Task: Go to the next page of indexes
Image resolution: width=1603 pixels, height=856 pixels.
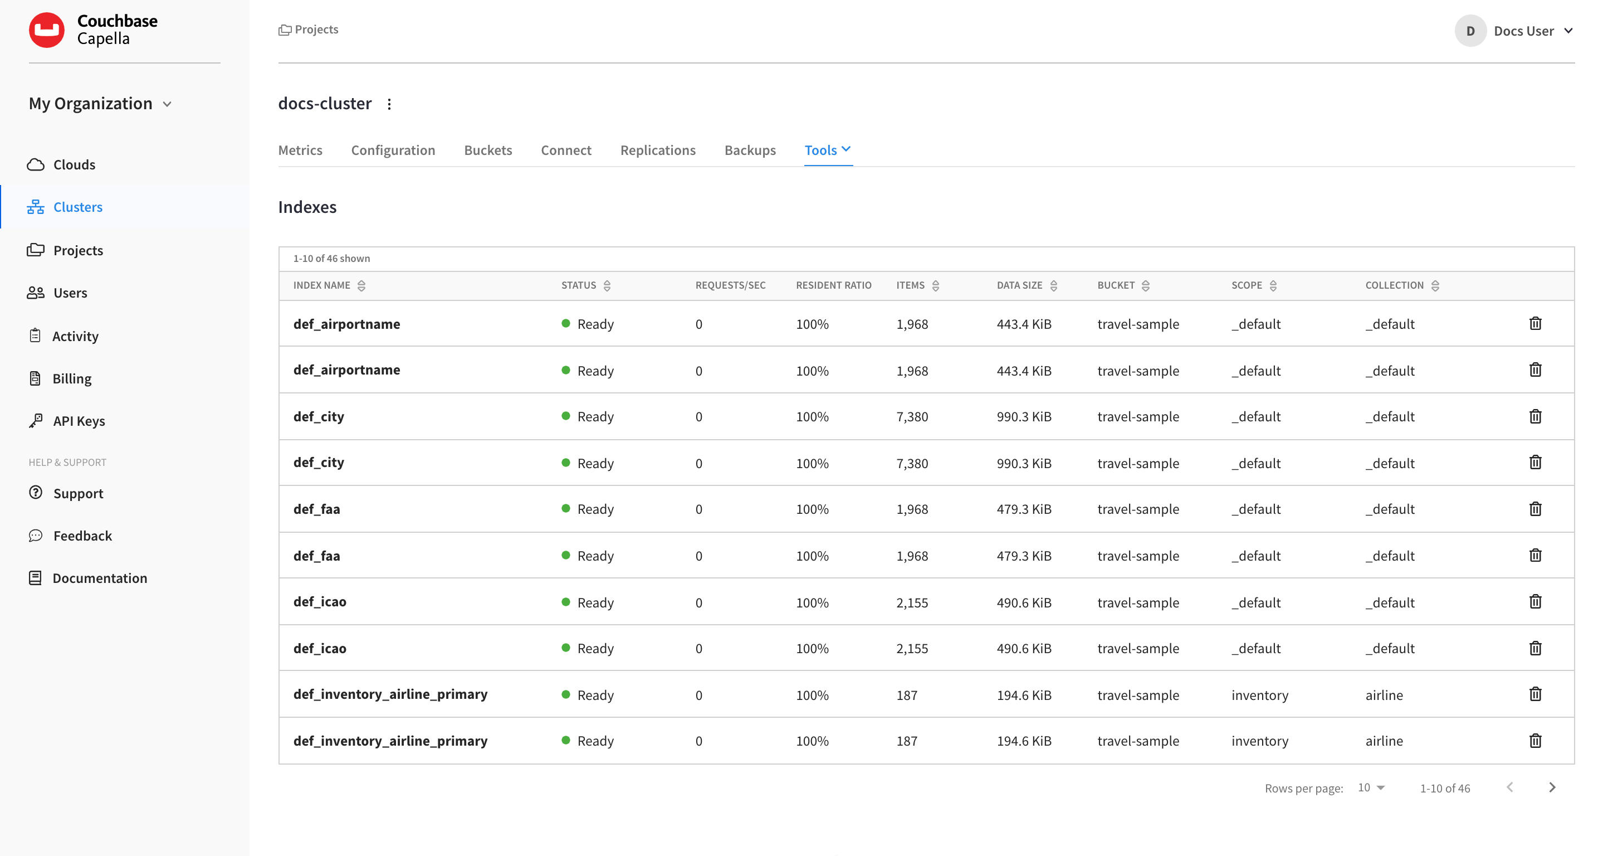Action: [x=1551, y=787]
